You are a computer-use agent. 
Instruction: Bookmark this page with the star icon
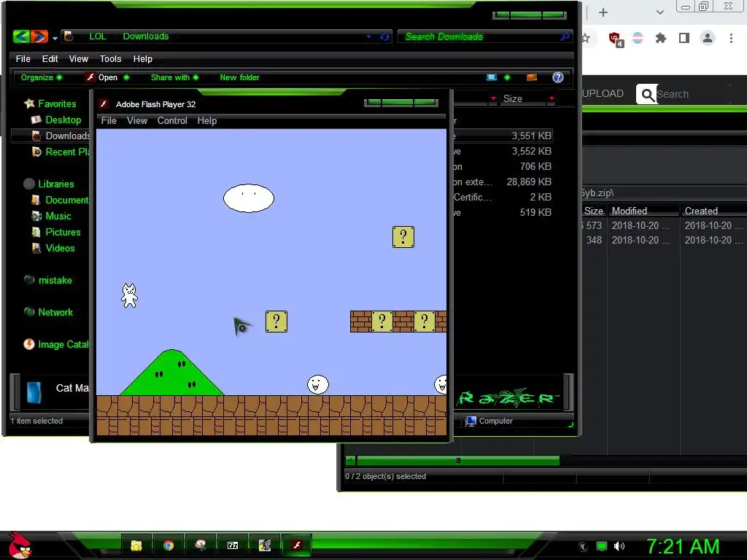586,38
